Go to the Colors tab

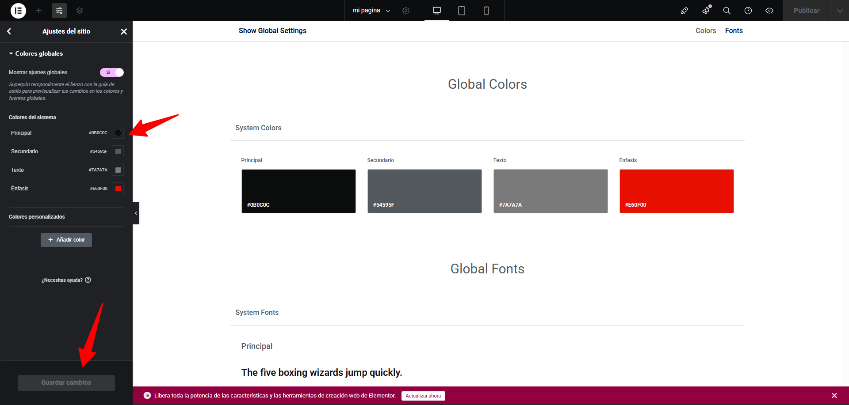(x=705, y=30)
